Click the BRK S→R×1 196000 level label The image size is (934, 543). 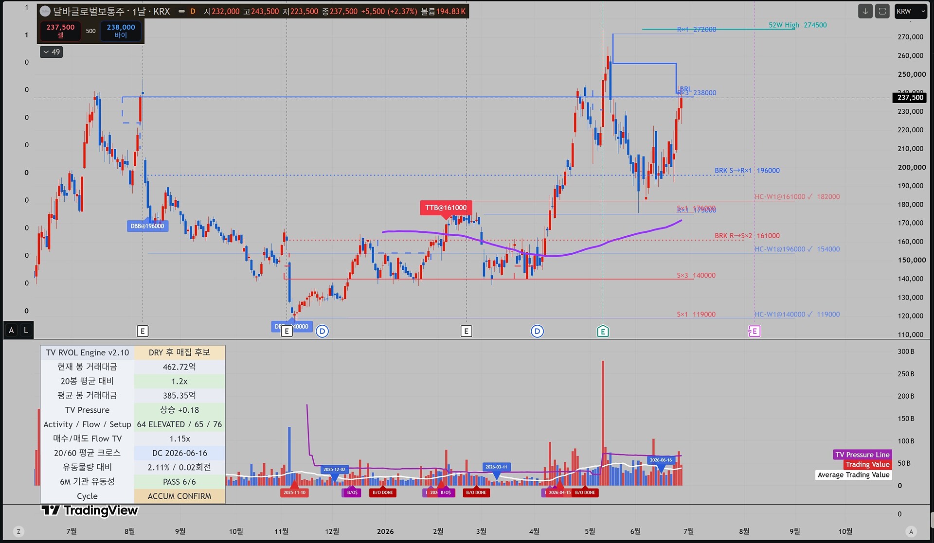pos(747,171)
